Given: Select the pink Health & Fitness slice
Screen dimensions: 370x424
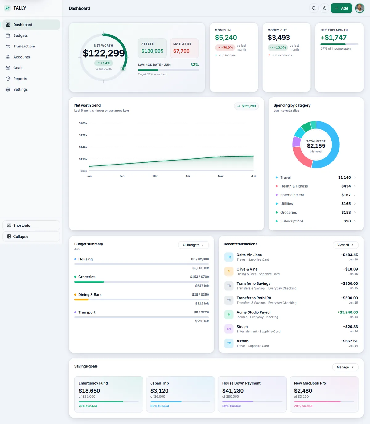Looking at the screenshot, I should pos(302,157).
